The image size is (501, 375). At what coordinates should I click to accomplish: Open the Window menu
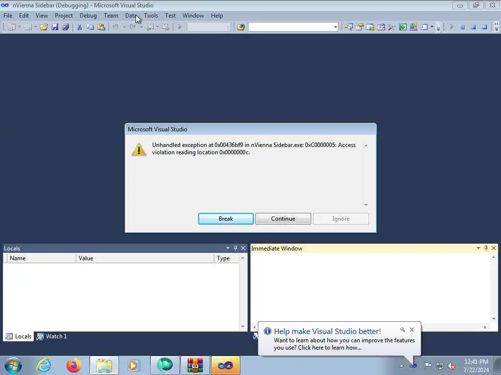coord(193,15)
